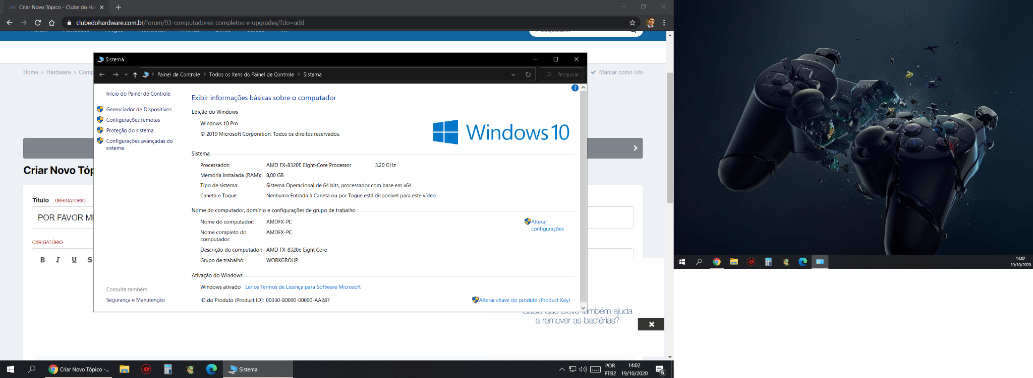Open Edge on the second-monitor taskbar
The height and width of the screenshot is (378, 1033).
click(x=802, y=262)
